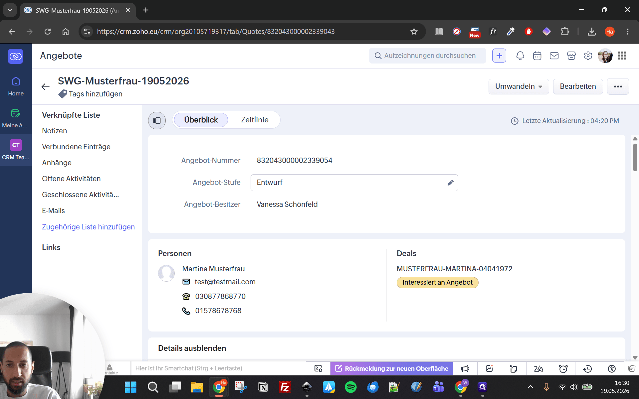This screenshot has height=399, width=639.
Task: Open the settings gear icon
Action: (x=588, y=56)
